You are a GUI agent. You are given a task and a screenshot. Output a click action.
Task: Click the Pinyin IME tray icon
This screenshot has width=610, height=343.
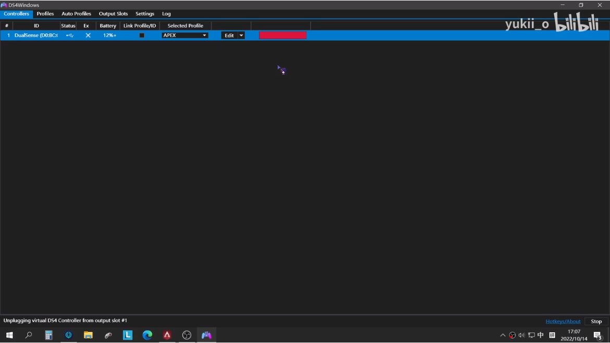[x=552, y=335]
